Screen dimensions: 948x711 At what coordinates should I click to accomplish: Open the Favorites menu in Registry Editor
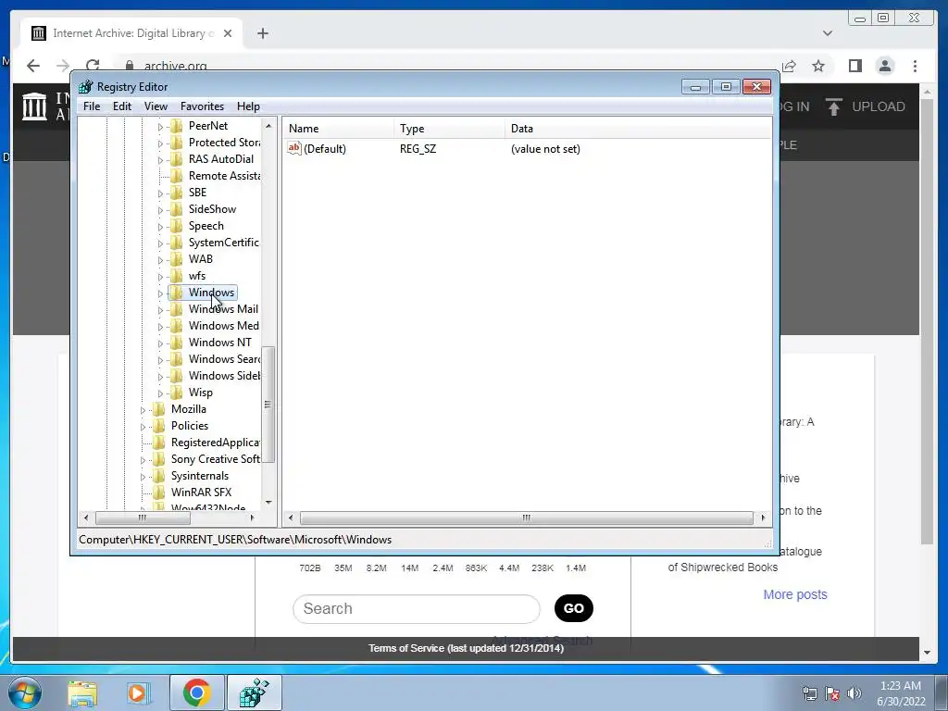(202, 106)
